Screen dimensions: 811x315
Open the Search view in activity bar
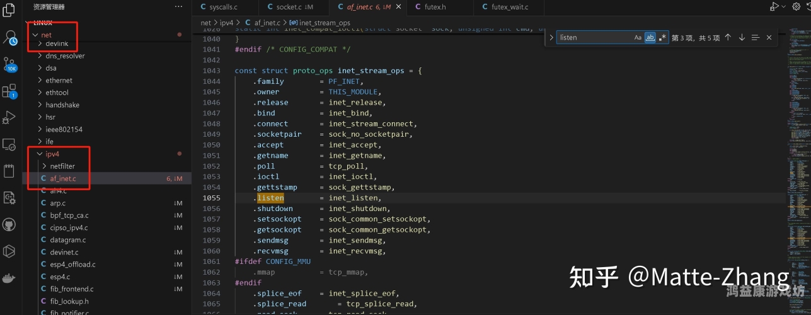point(9,38)
